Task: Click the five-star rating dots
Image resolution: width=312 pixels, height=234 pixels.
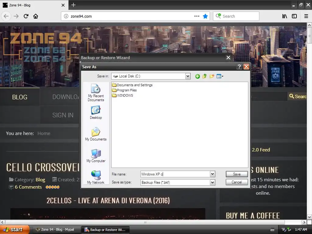Action: click(52, 187)
